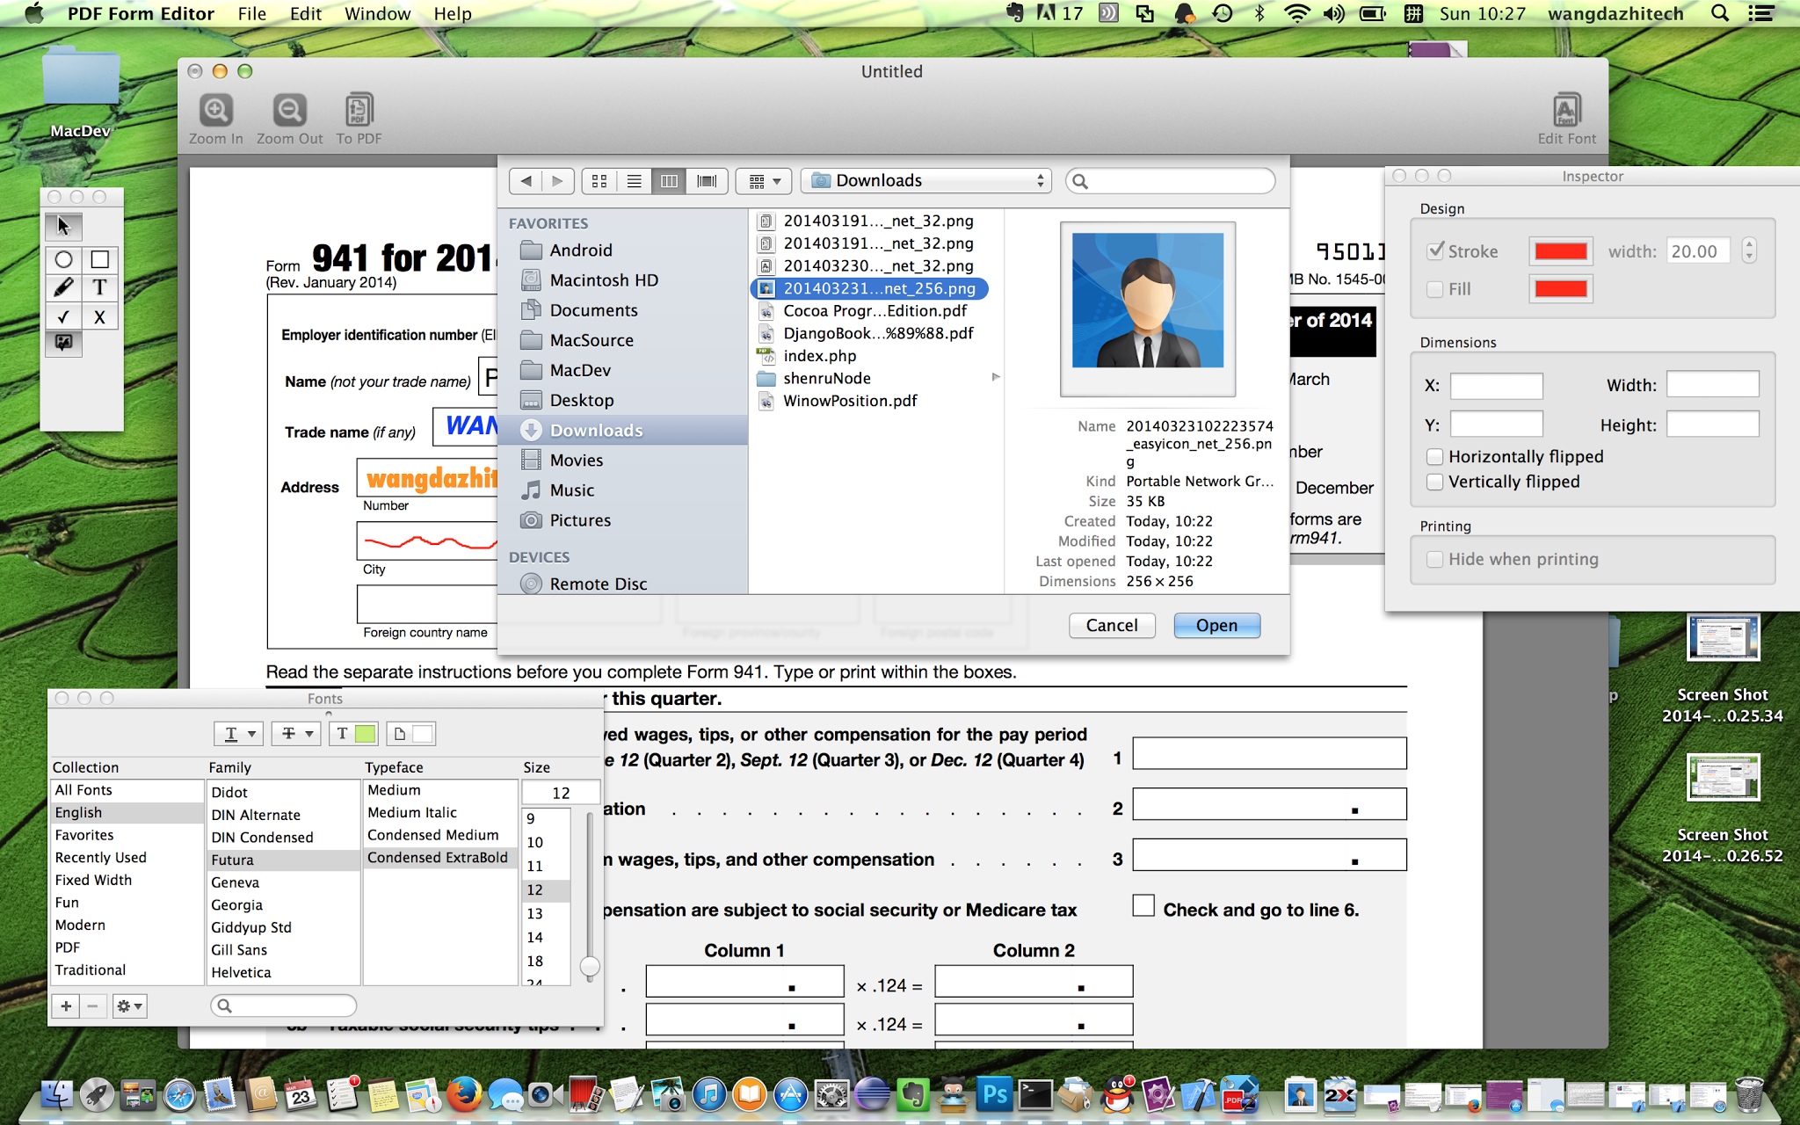Image resolution: width=1800 pixels, height=1125 pixels.
Task: Select the pencil annotation tool
Action: 62,287
